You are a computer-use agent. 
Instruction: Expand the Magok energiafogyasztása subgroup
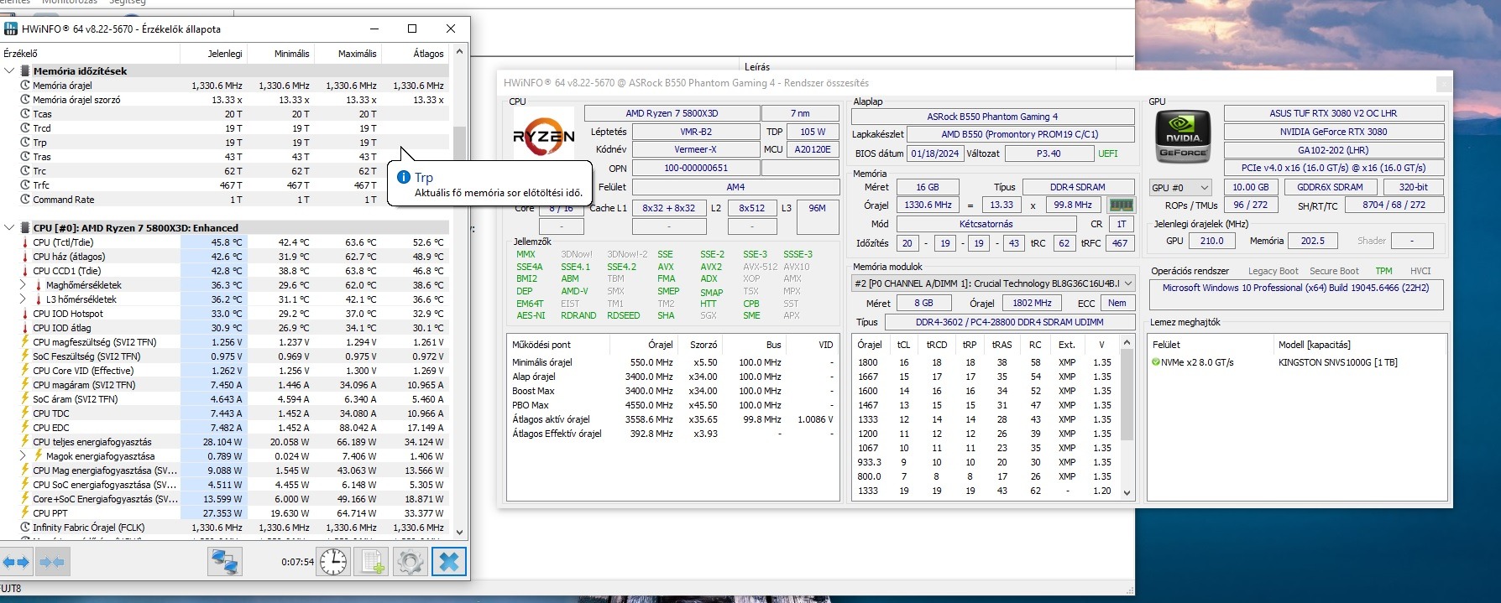point(23,456)
